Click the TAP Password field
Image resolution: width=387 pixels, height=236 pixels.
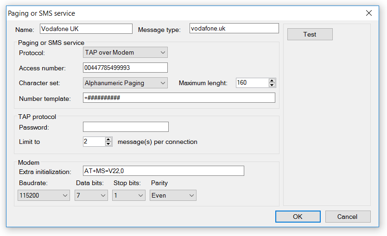pos(126,127)
